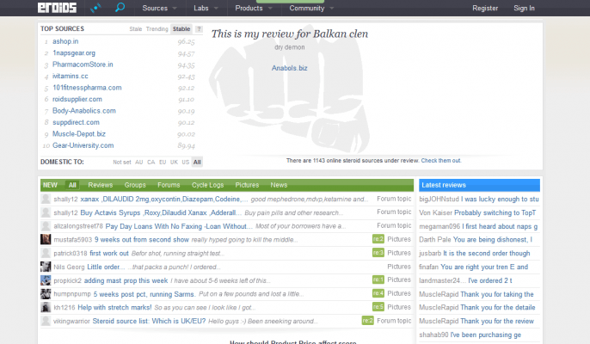
Task: Switch to Groups tab
Action: coord(135,185)
